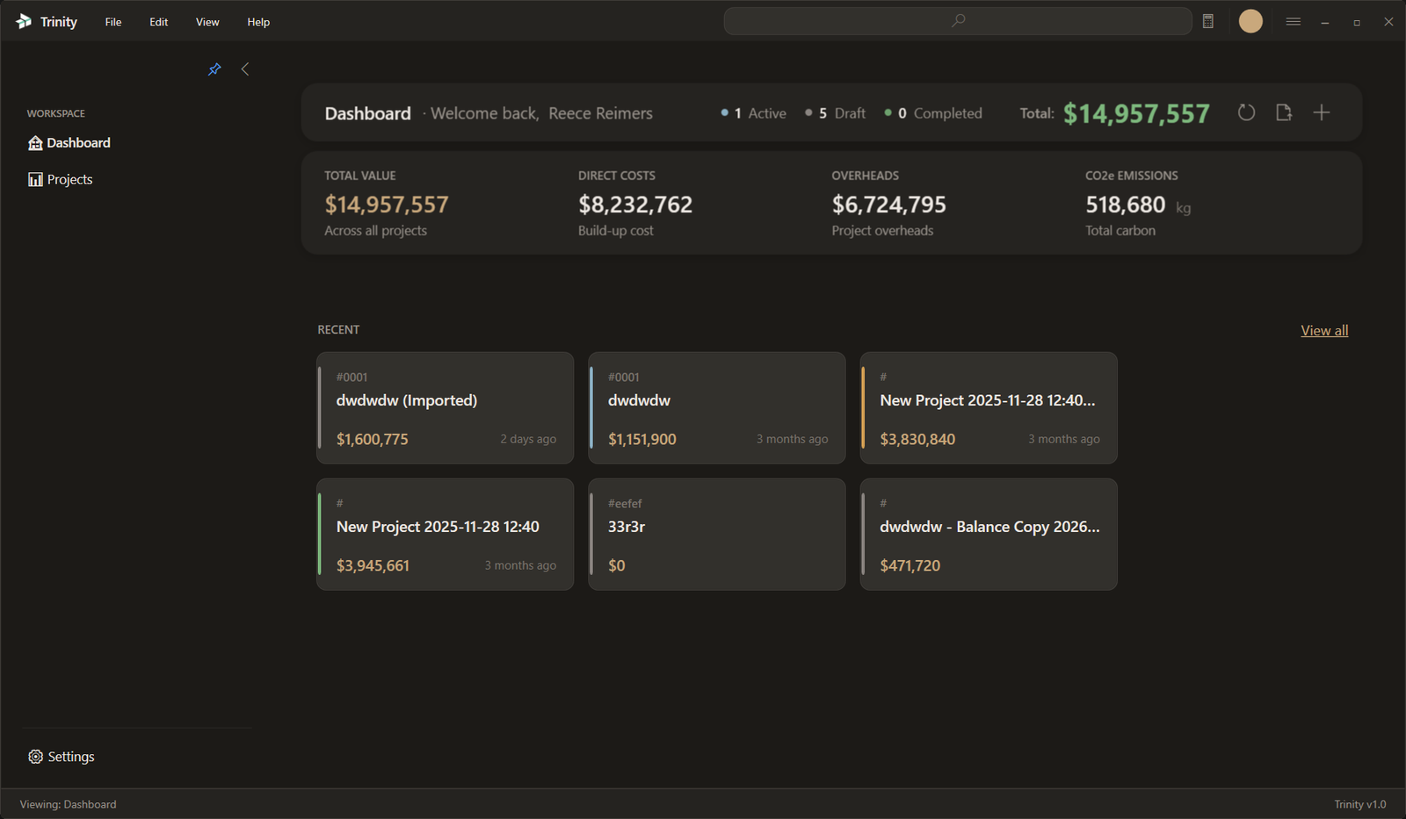Minimize the Trinity window
This screenshot has height=819, width=1406.
point(1324,22)
